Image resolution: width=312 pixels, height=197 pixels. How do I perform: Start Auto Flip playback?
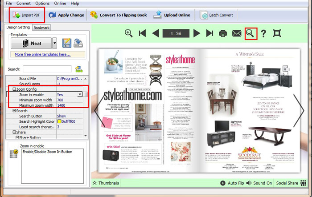click(232, 183)
